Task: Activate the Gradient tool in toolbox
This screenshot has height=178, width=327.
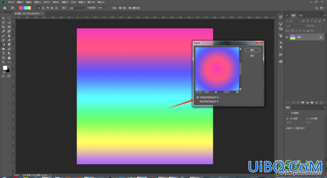Action: [x=3, y=44]
